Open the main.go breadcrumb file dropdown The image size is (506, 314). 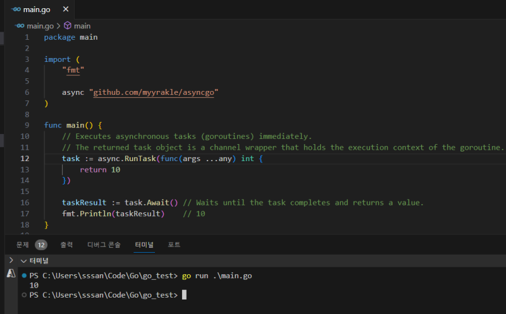(x=40, y=26)
